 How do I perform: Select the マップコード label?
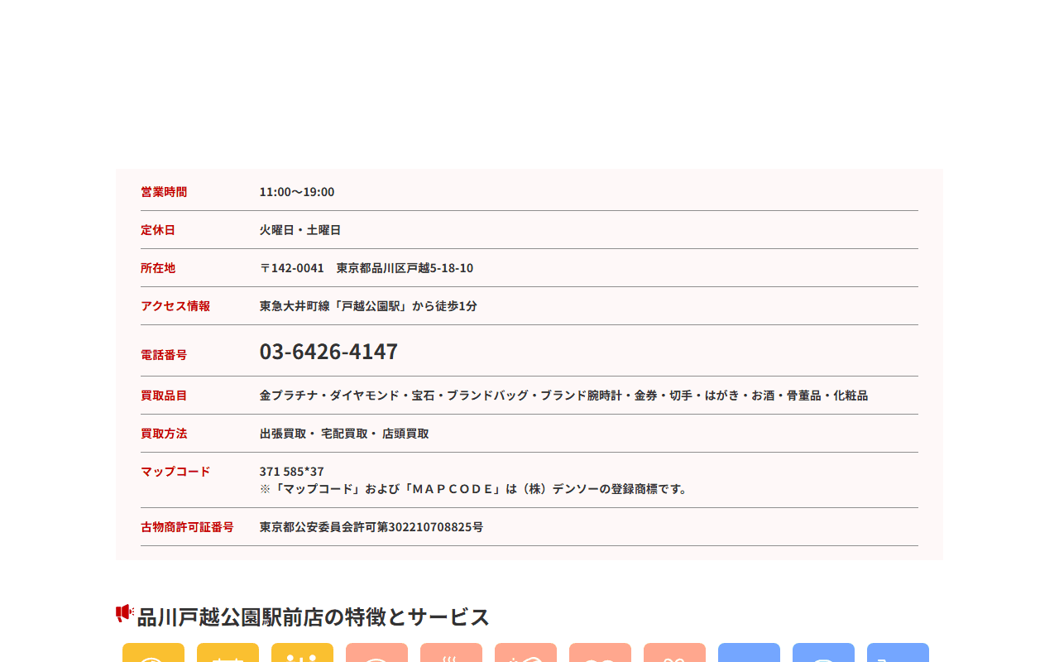click(175, 472)
